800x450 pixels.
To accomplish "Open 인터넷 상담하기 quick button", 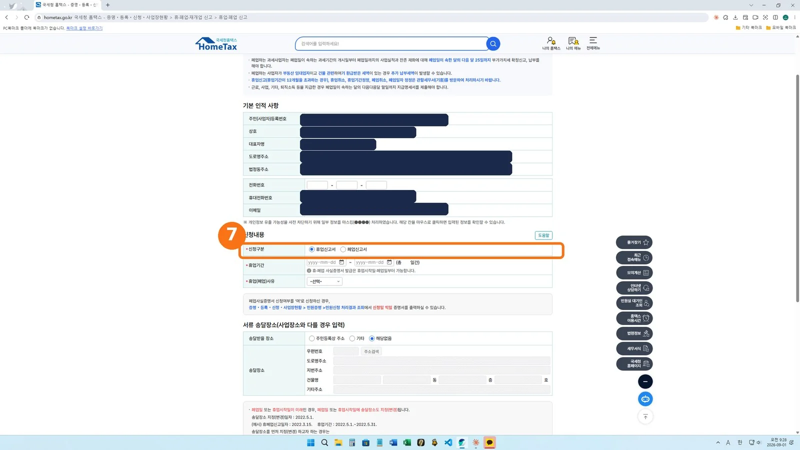I will (x=634, y=288).
